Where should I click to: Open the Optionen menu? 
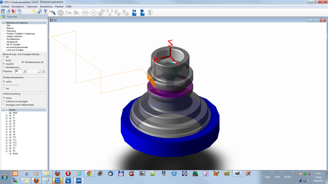coord(32,6)
